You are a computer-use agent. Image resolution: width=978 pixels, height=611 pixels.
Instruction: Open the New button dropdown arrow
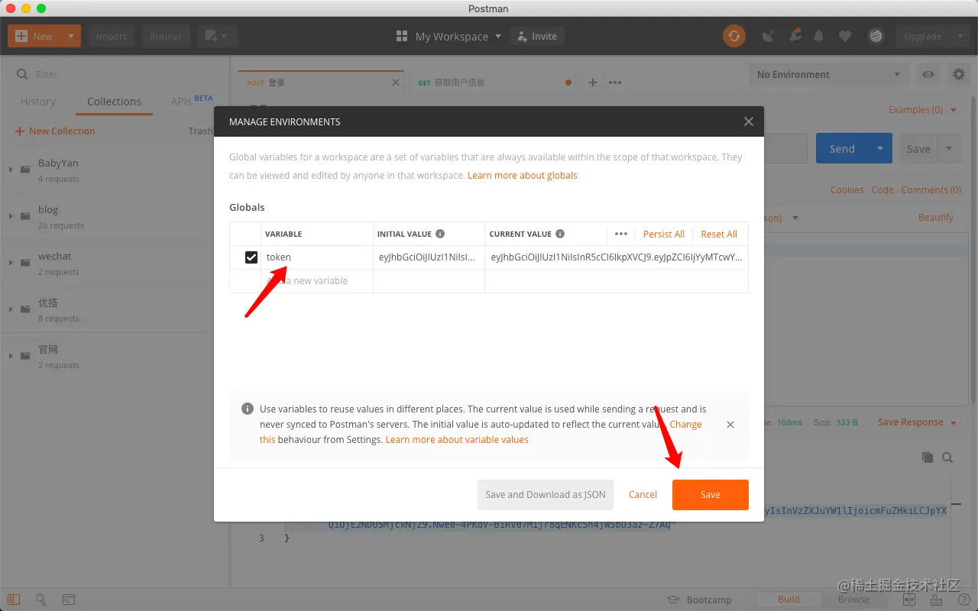pyautogui.click(x=71, y=36)
